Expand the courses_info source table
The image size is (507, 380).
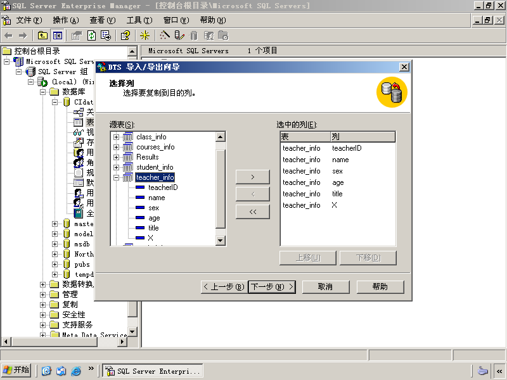point(116,147)
